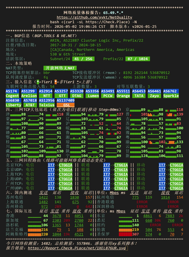
Task: Click the TATA green label
Action: pyautogui.click(x=139, y=96)
